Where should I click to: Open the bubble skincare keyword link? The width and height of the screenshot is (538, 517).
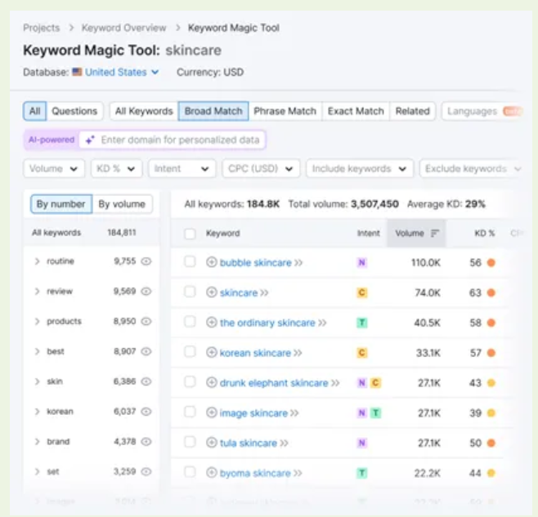256,263
